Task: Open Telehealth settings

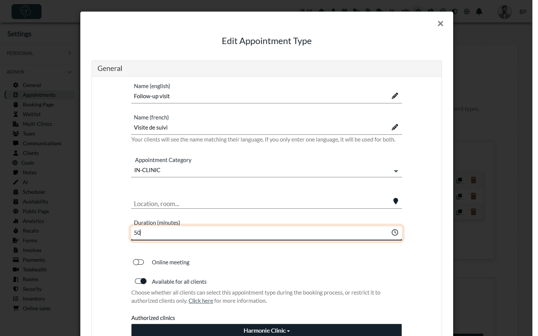Action: [34, 270]
